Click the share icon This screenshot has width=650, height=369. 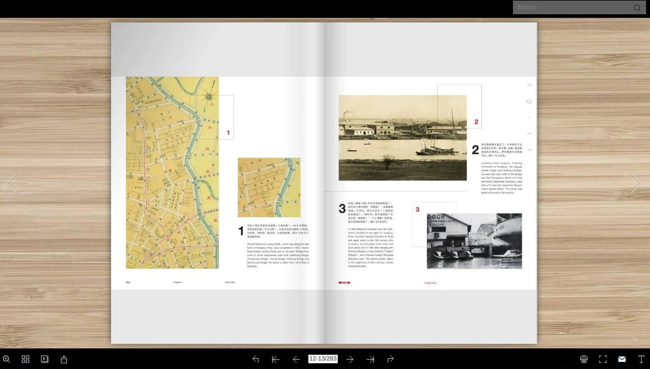[x=64, y=359]
